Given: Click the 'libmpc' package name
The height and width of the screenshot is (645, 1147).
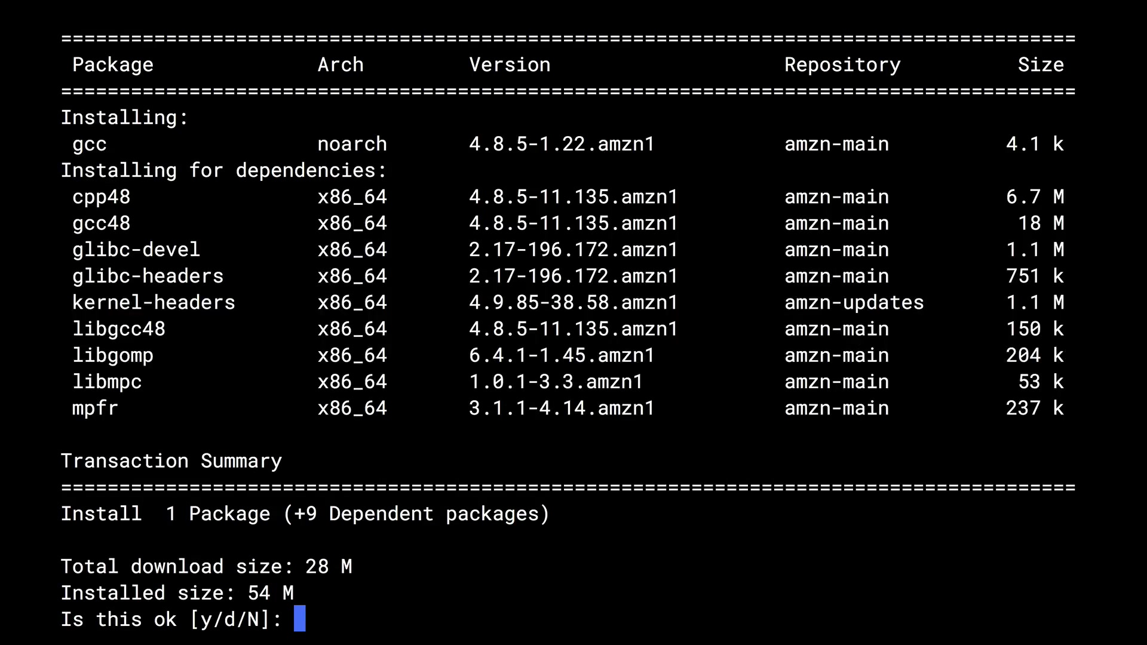Looking at the screenshot, I should 107,382.
